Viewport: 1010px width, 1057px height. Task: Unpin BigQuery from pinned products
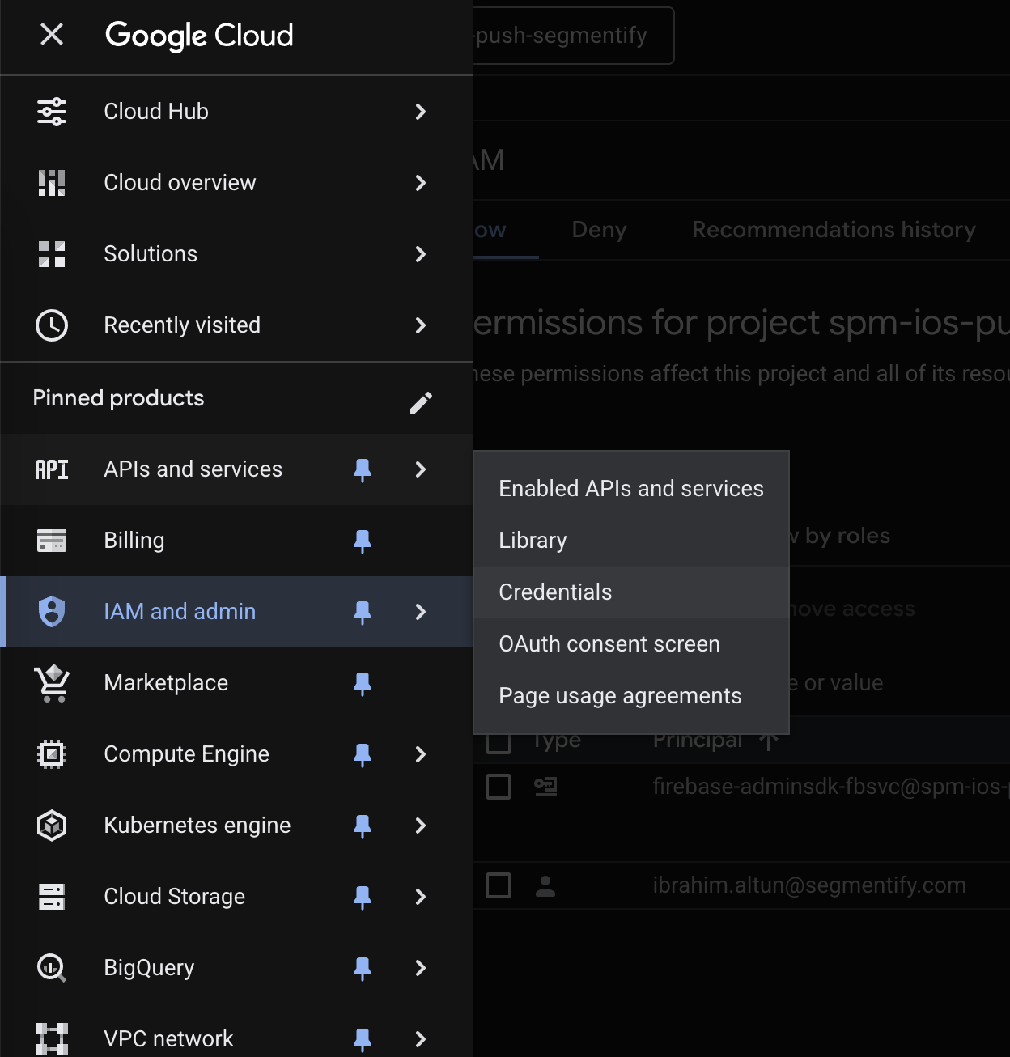point(363,969)
